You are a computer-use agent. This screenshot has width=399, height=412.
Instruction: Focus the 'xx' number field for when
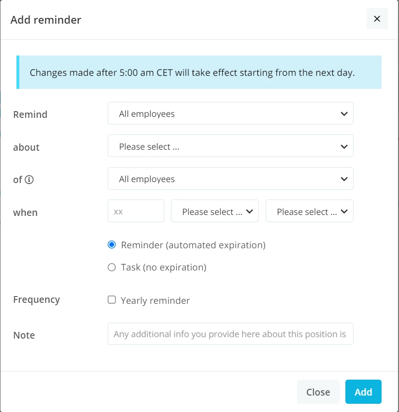pos(136,211)
